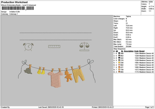
Task: Click the 'St.' column header
Action: point(122,51)
